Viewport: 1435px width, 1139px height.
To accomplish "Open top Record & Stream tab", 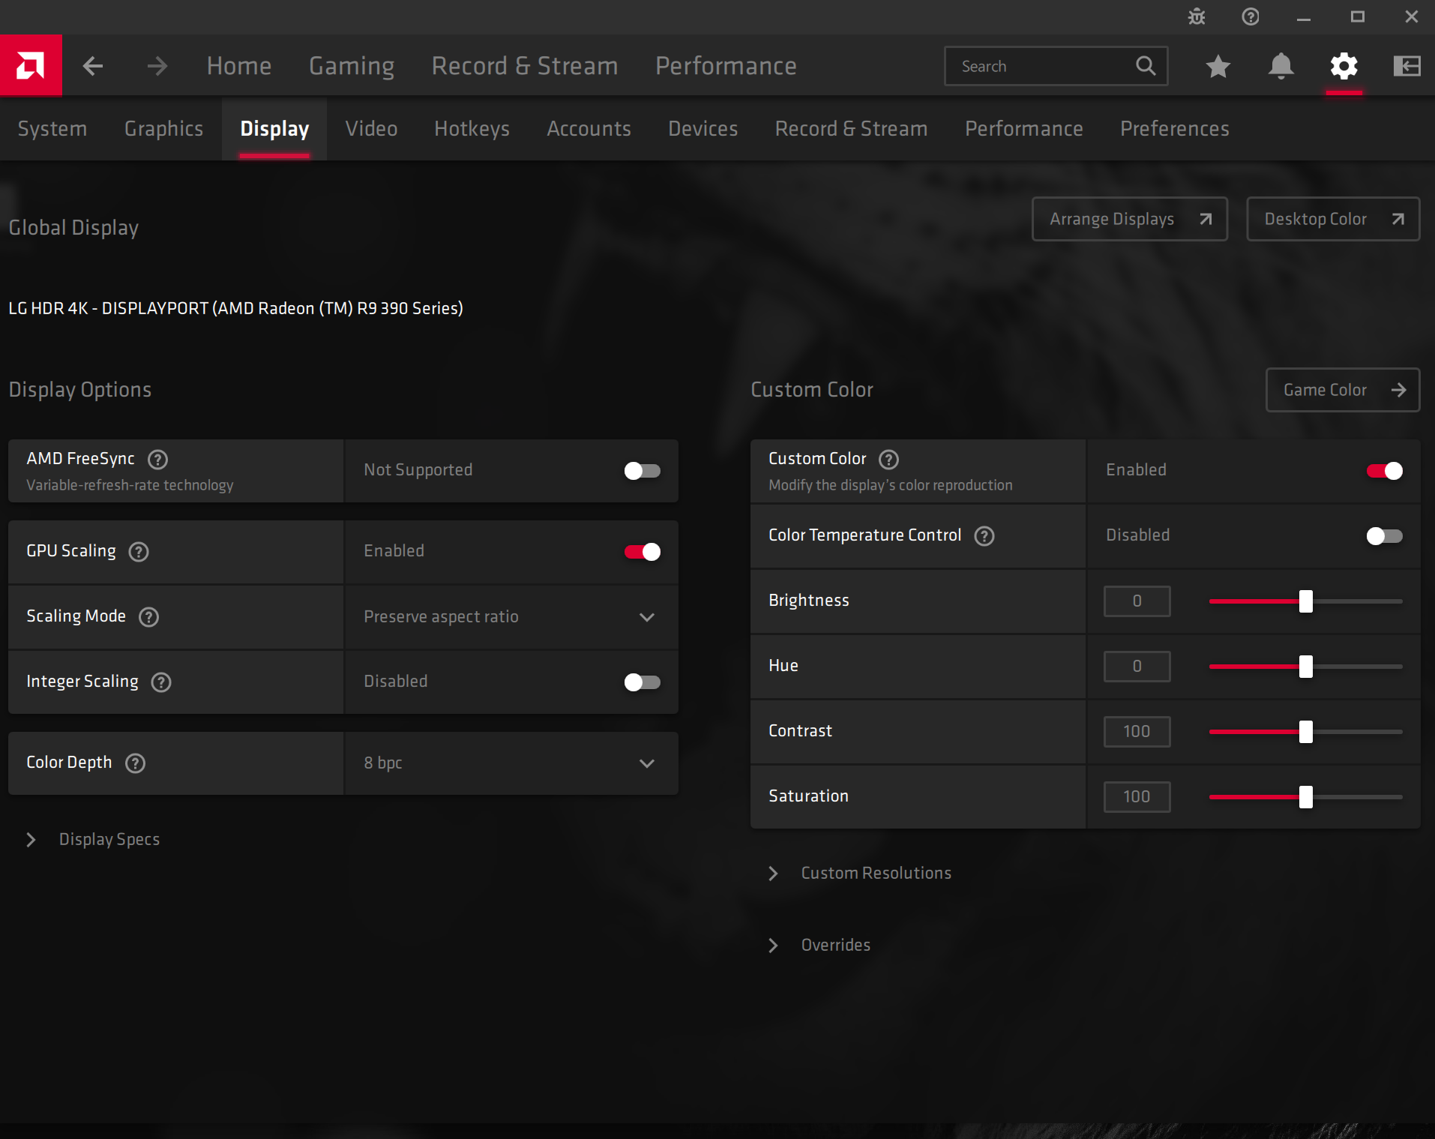I will tap(525, 66).
